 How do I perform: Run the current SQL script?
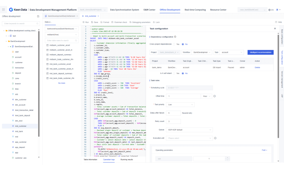pyautogui.click(x=86, y=22)
